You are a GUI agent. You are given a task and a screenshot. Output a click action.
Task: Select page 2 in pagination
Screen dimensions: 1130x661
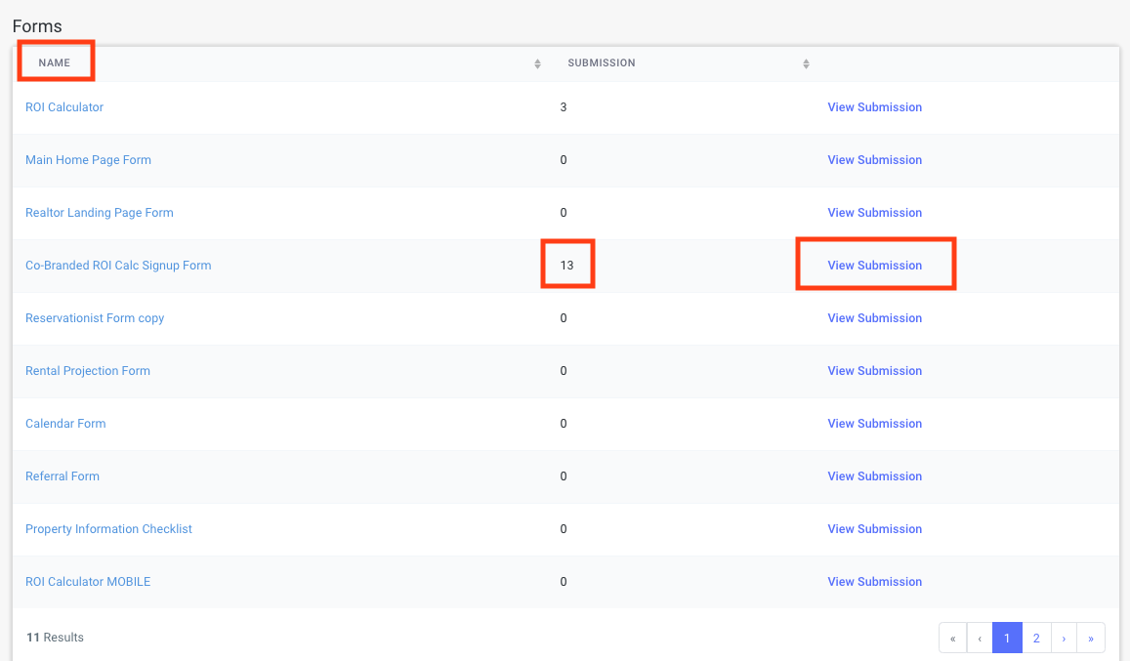(x=1035, y=638)
